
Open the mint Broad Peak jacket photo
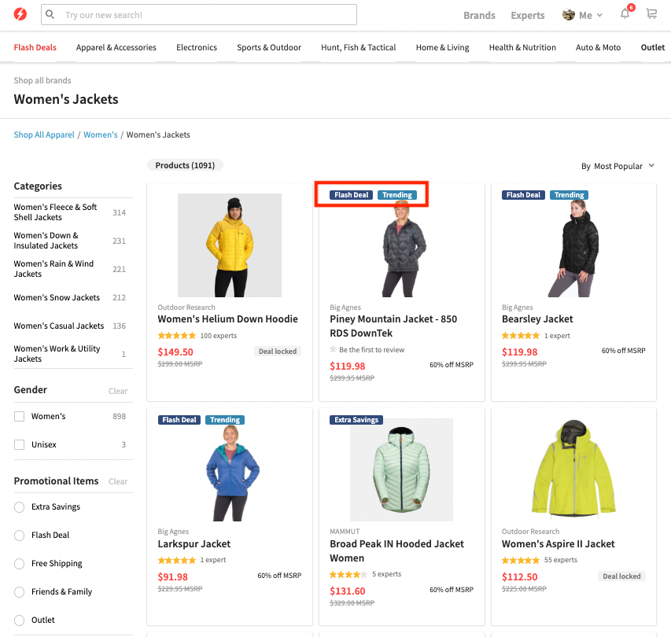pos(401,469)
